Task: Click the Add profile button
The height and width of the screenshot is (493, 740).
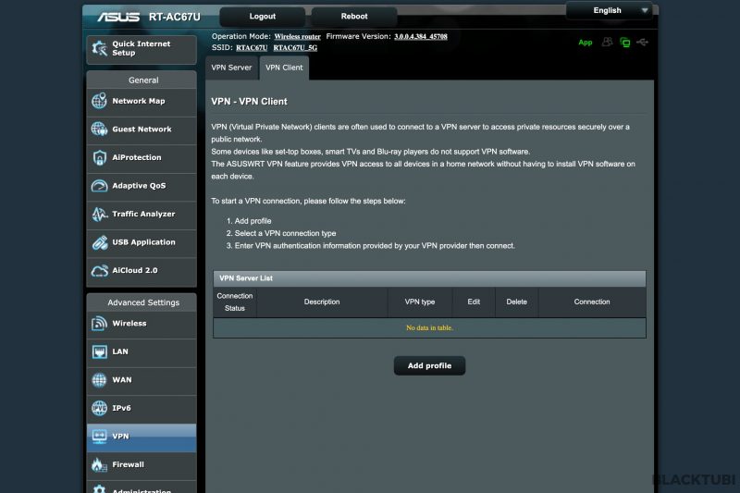Action: [x=429, y=365]
